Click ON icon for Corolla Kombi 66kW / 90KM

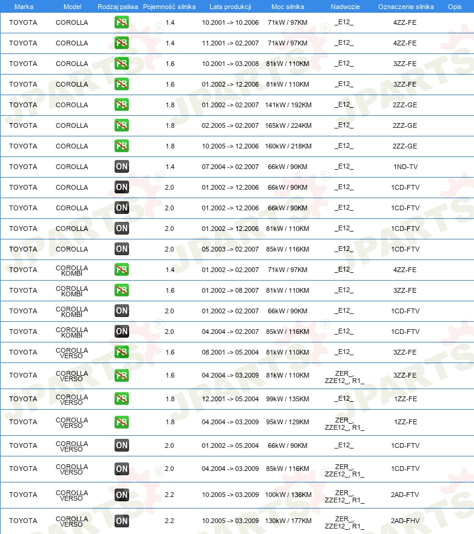coord(122,311)
